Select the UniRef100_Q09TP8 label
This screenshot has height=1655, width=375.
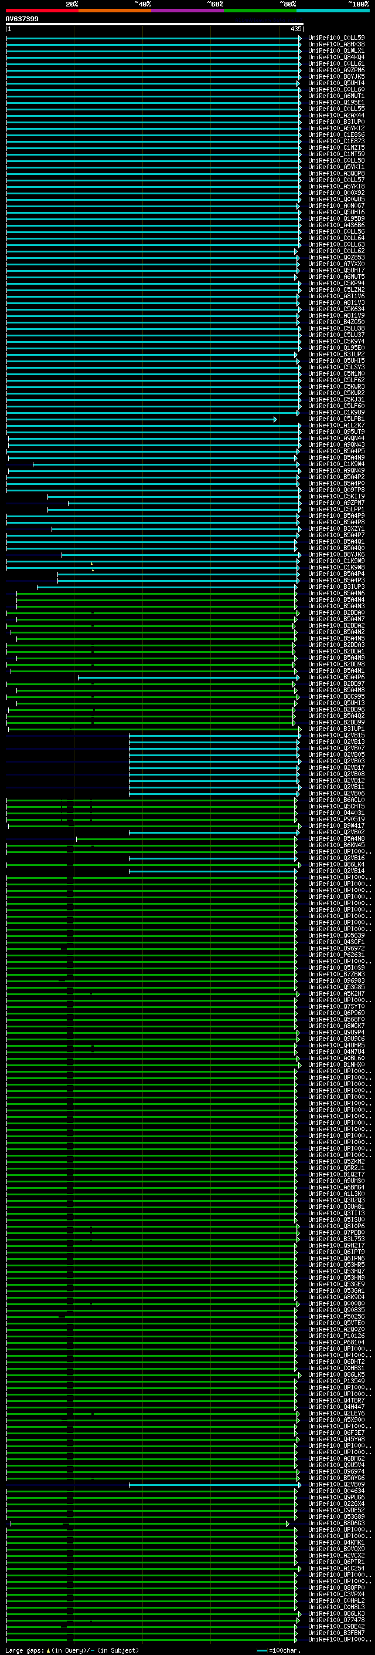point(336,490)
